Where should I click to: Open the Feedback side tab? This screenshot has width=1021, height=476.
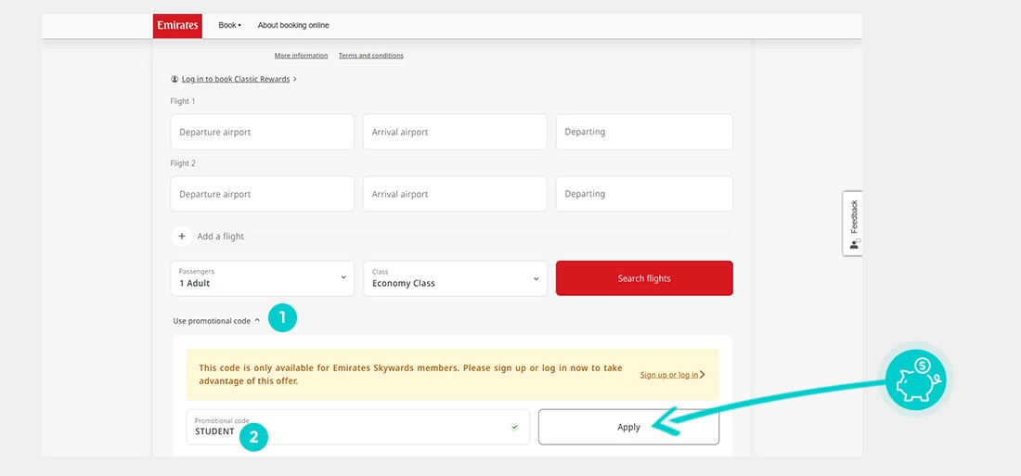click(x=853, y=224)
